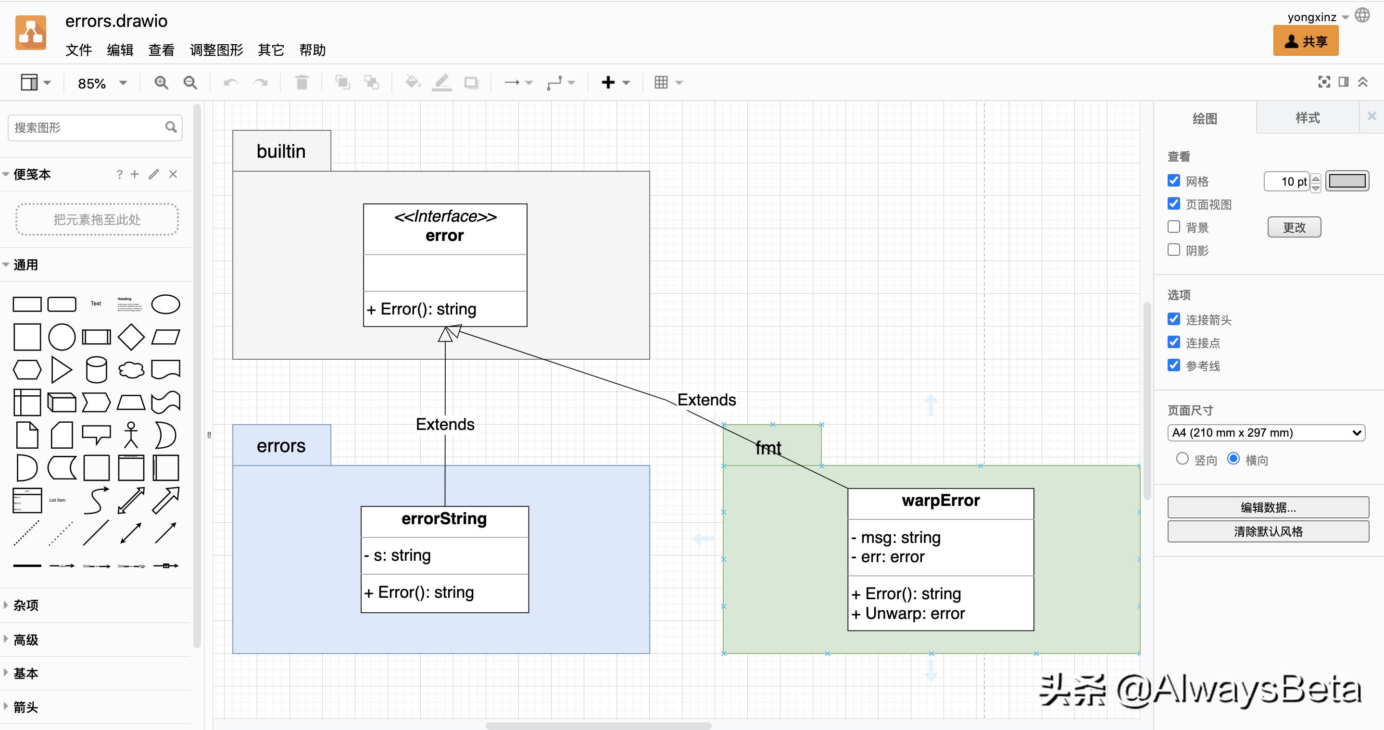Image resolution: width=1384 pixels, height=730 pixels.
Task: Click the undo arrow icon
Action: tap(231, 83)
